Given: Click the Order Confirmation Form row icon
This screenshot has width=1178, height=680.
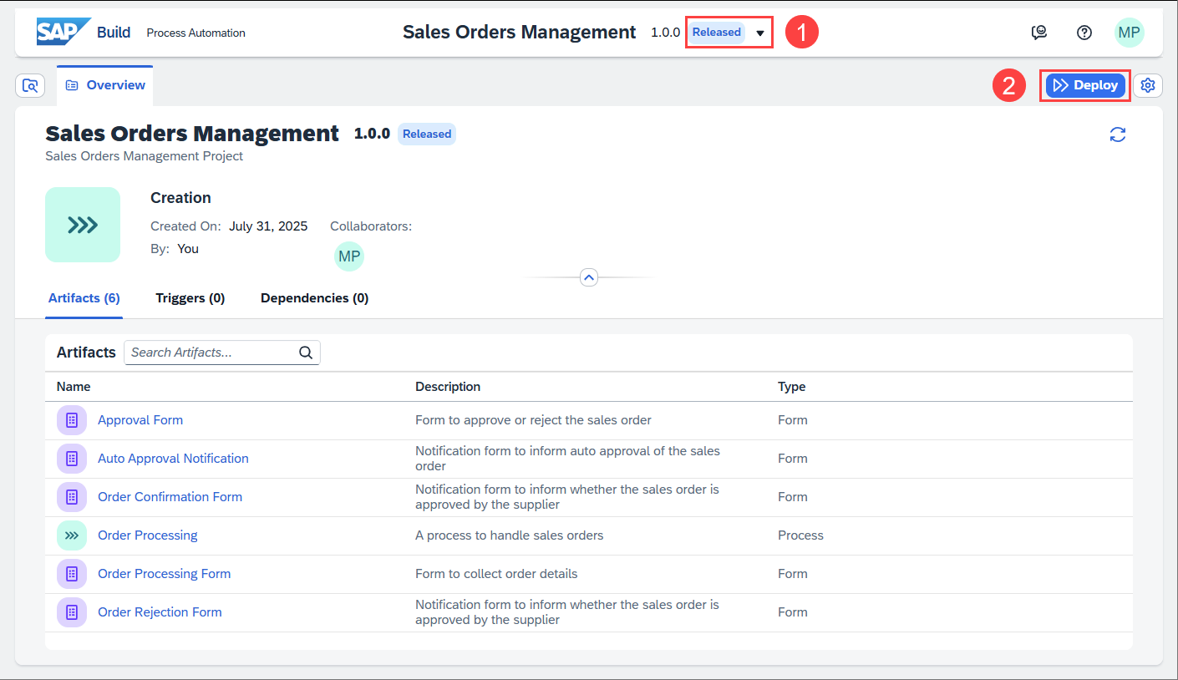Looking at the screenshot, I should [72, 497].
